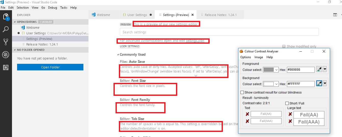Click the foreground colour swatch

tap(268, 70)
